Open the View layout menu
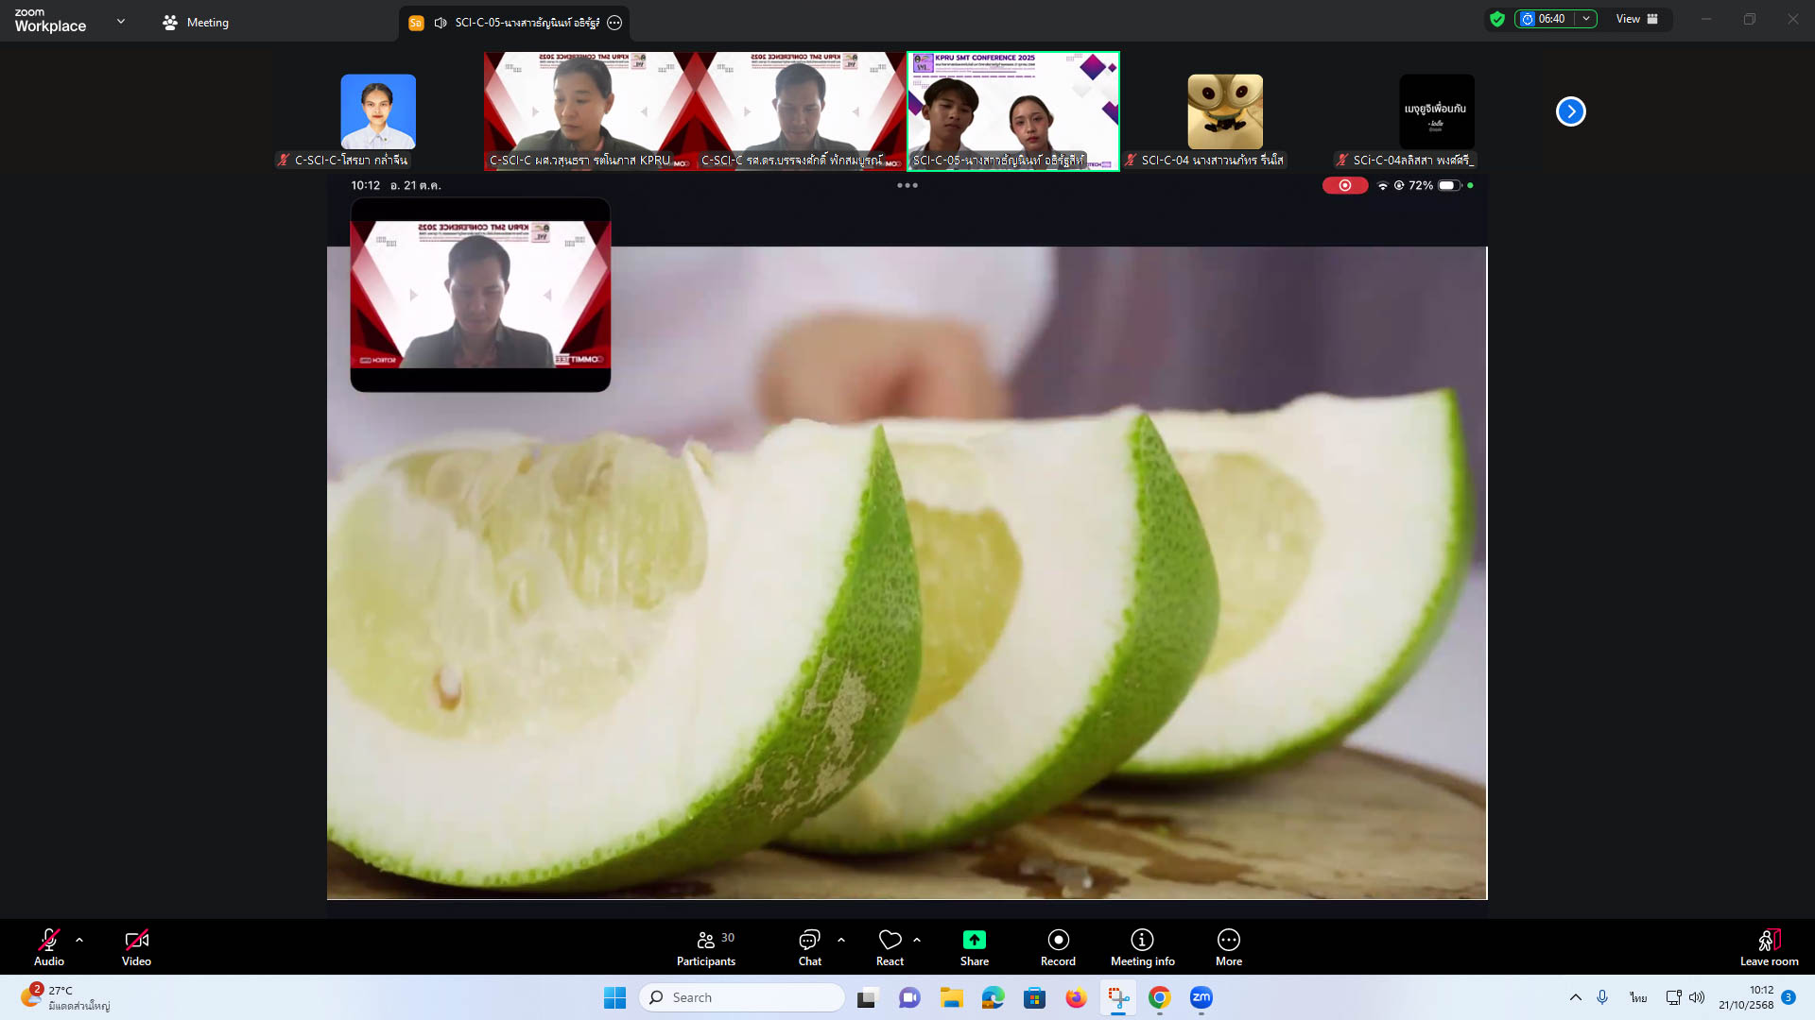1815x1020 pixels. tap(1636, 19)
